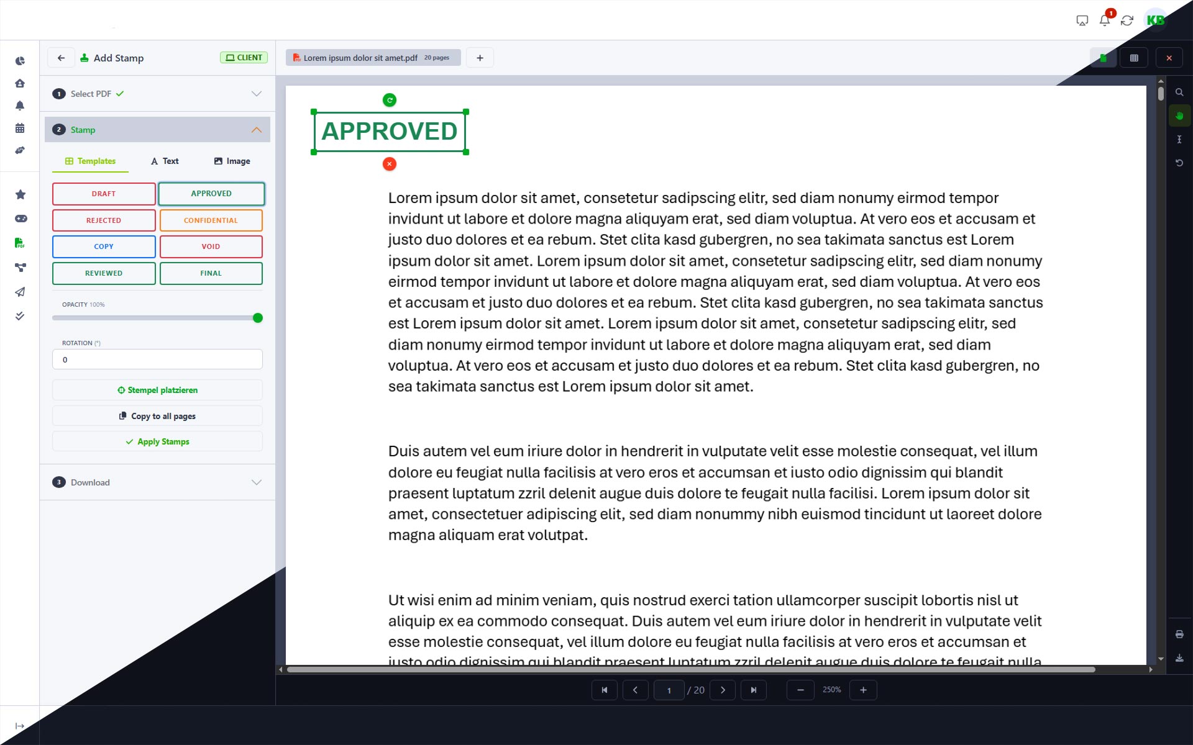Open the print option for the document
The height and width of the screenshot is (745, 1193).
pyautogui.click(x=1179, y=634)
